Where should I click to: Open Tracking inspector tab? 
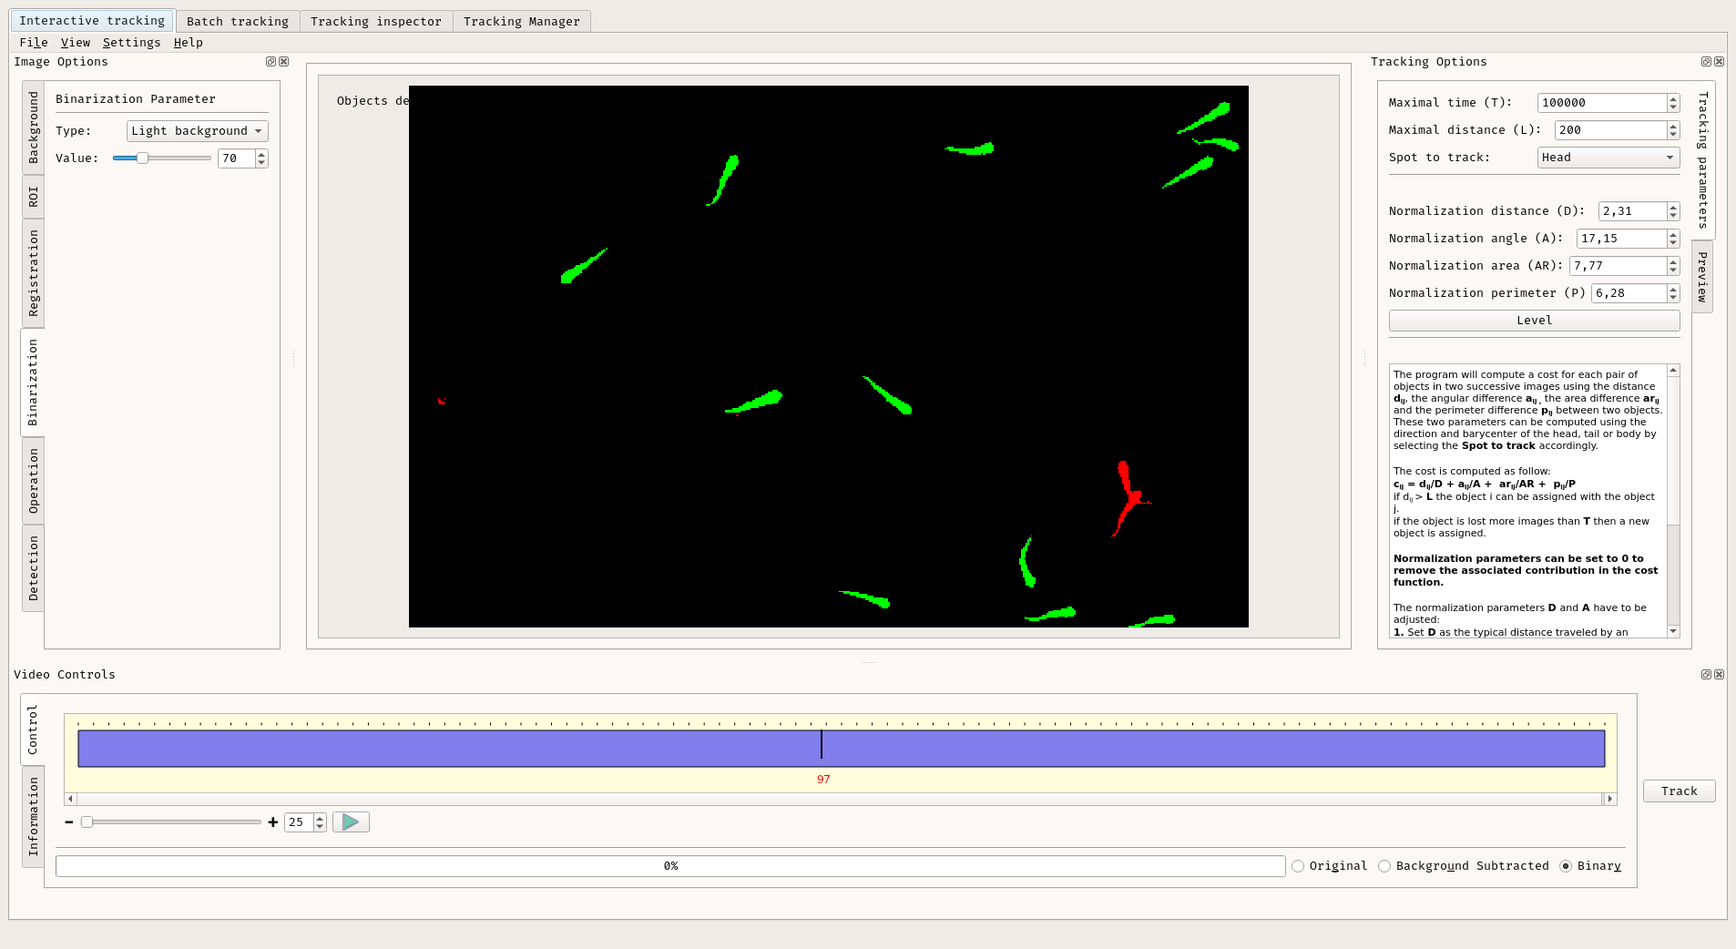pos(376,22)
